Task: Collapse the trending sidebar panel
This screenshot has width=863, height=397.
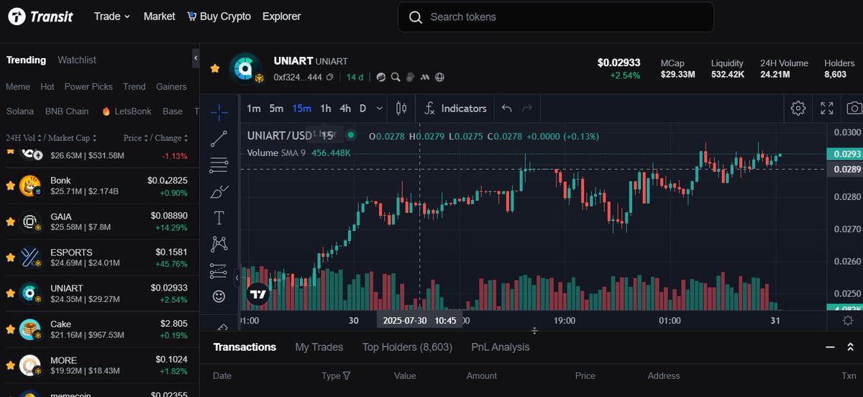Action: (196, 58)
